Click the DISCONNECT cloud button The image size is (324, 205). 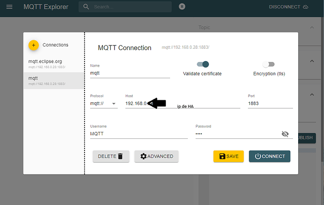pyautogui.click(x=288, y=7)
